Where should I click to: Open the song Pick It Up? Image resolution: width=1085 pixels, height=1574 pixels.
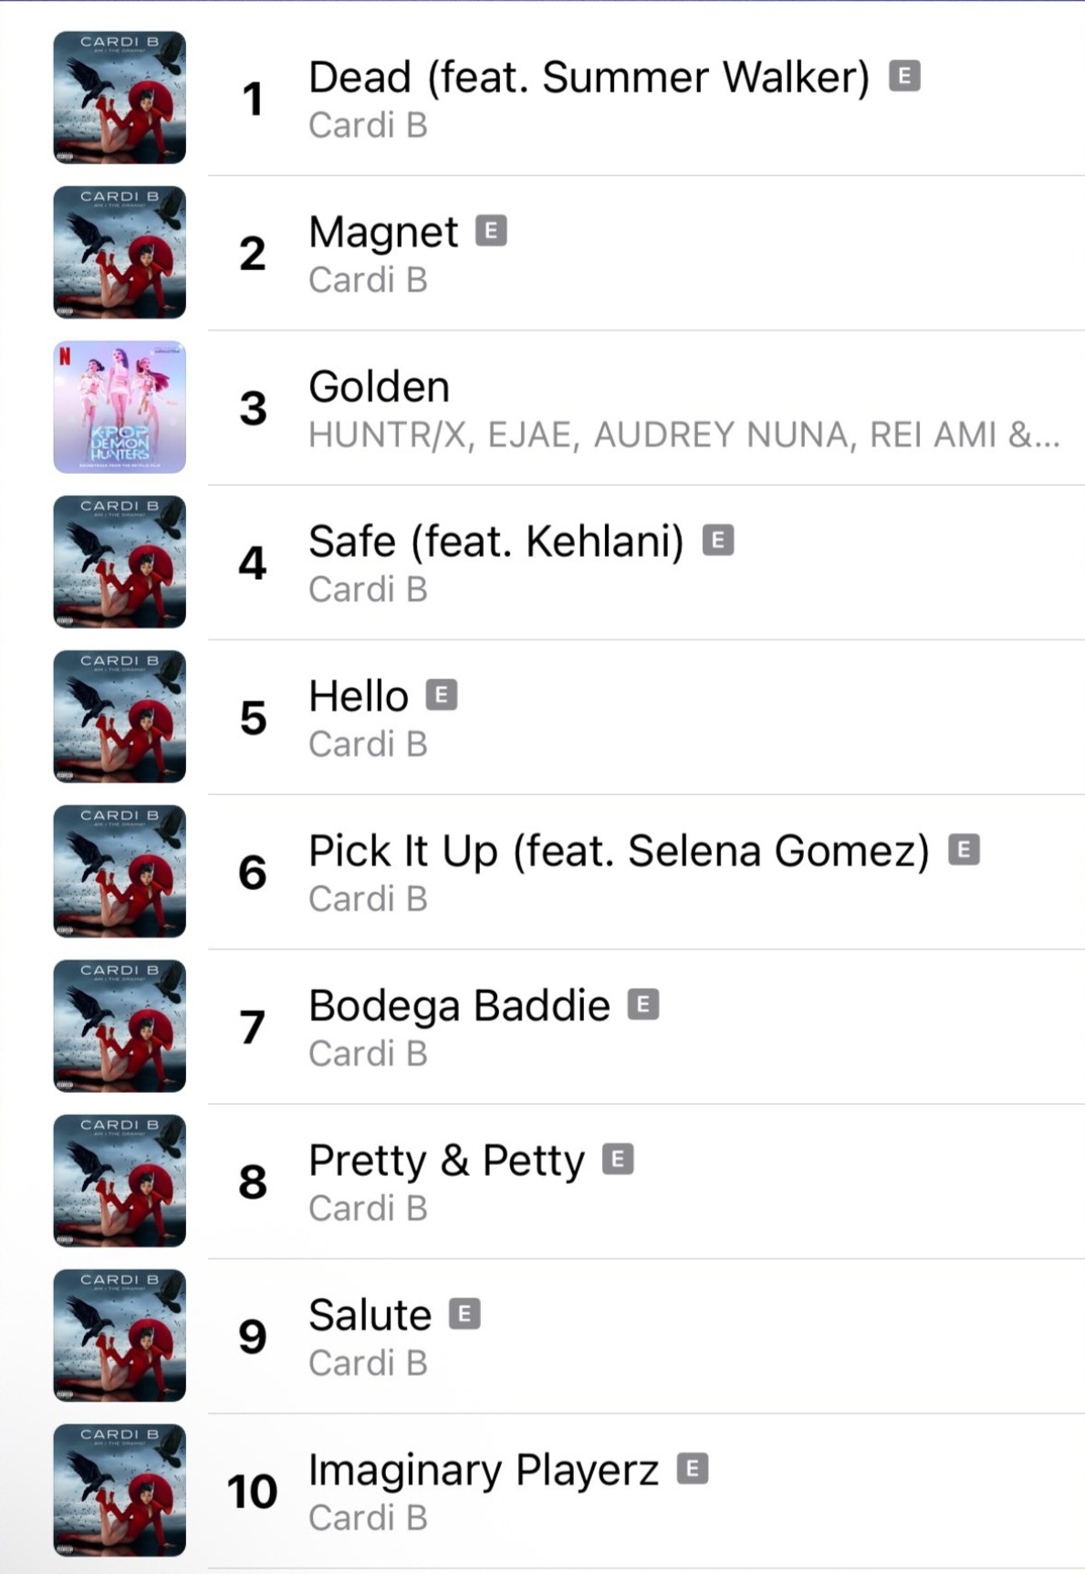pyautogui.click(x=618, y=851)
